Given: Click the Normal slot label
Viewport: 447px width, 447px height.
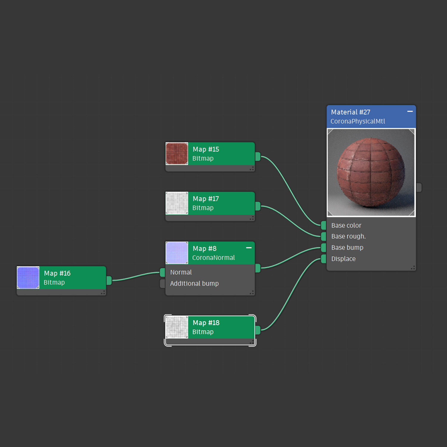Looking at the screenshot, I should [181, 272].
